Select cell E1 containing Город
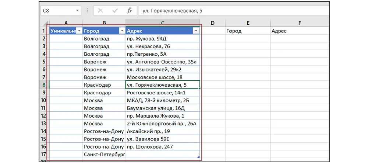Screen dimensions: 368x163 pyautogui.click(x=248, y=31)
